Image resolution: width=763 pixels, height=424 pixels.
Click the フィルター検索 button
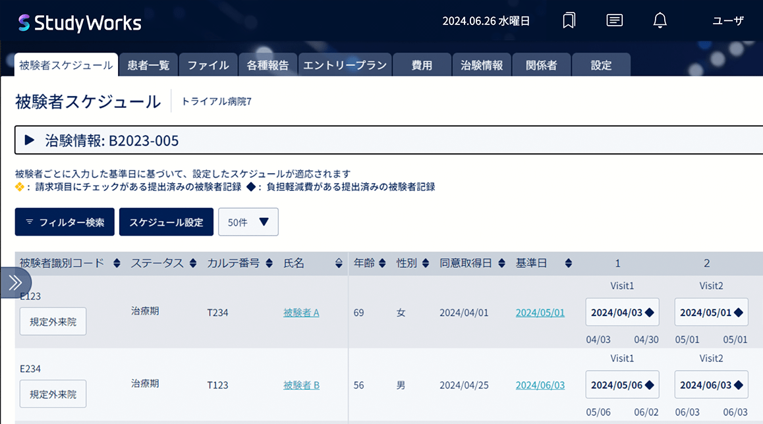pos(65,223)
